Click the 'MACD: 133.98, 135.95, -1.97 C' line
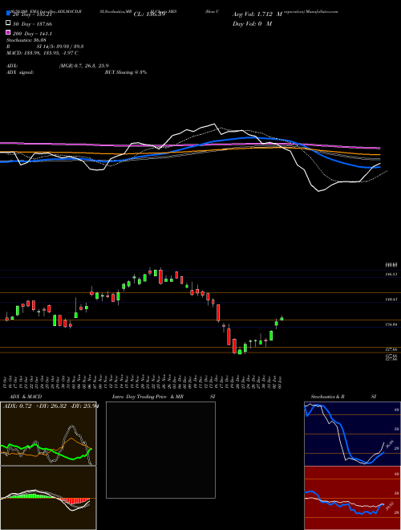Viewport: 401px width, 530px height. tap(43, 53)
